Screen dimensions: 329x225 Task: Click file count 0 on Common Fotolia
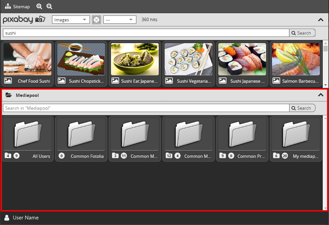(62, 156)
